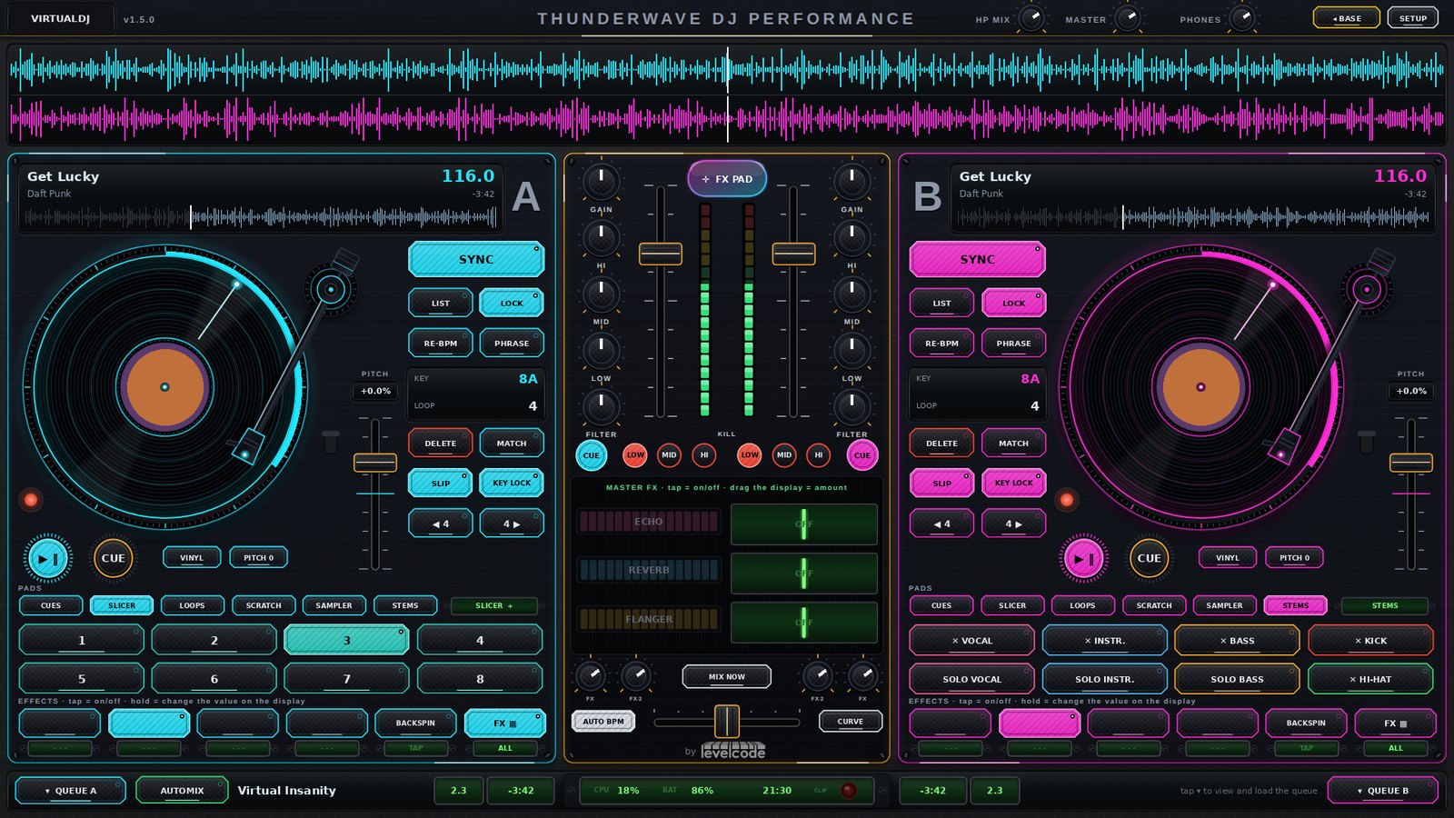Switch deck A pads to LOOPS
1454x818 pixels.
point(192,605)
